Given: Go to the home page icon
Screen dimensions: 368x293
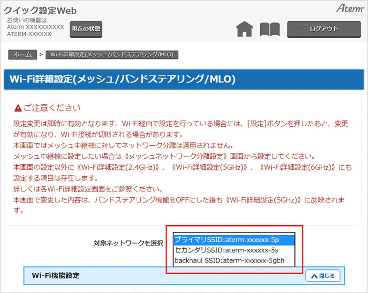Looking at the screenshot, I should (x=244, y=29).
